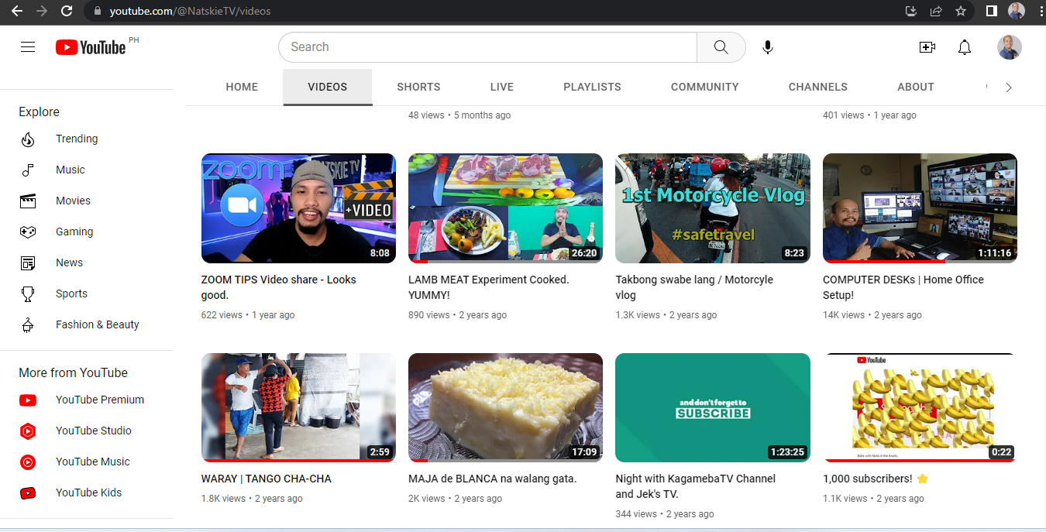Play the computer desks setup thumbnail

920,208
